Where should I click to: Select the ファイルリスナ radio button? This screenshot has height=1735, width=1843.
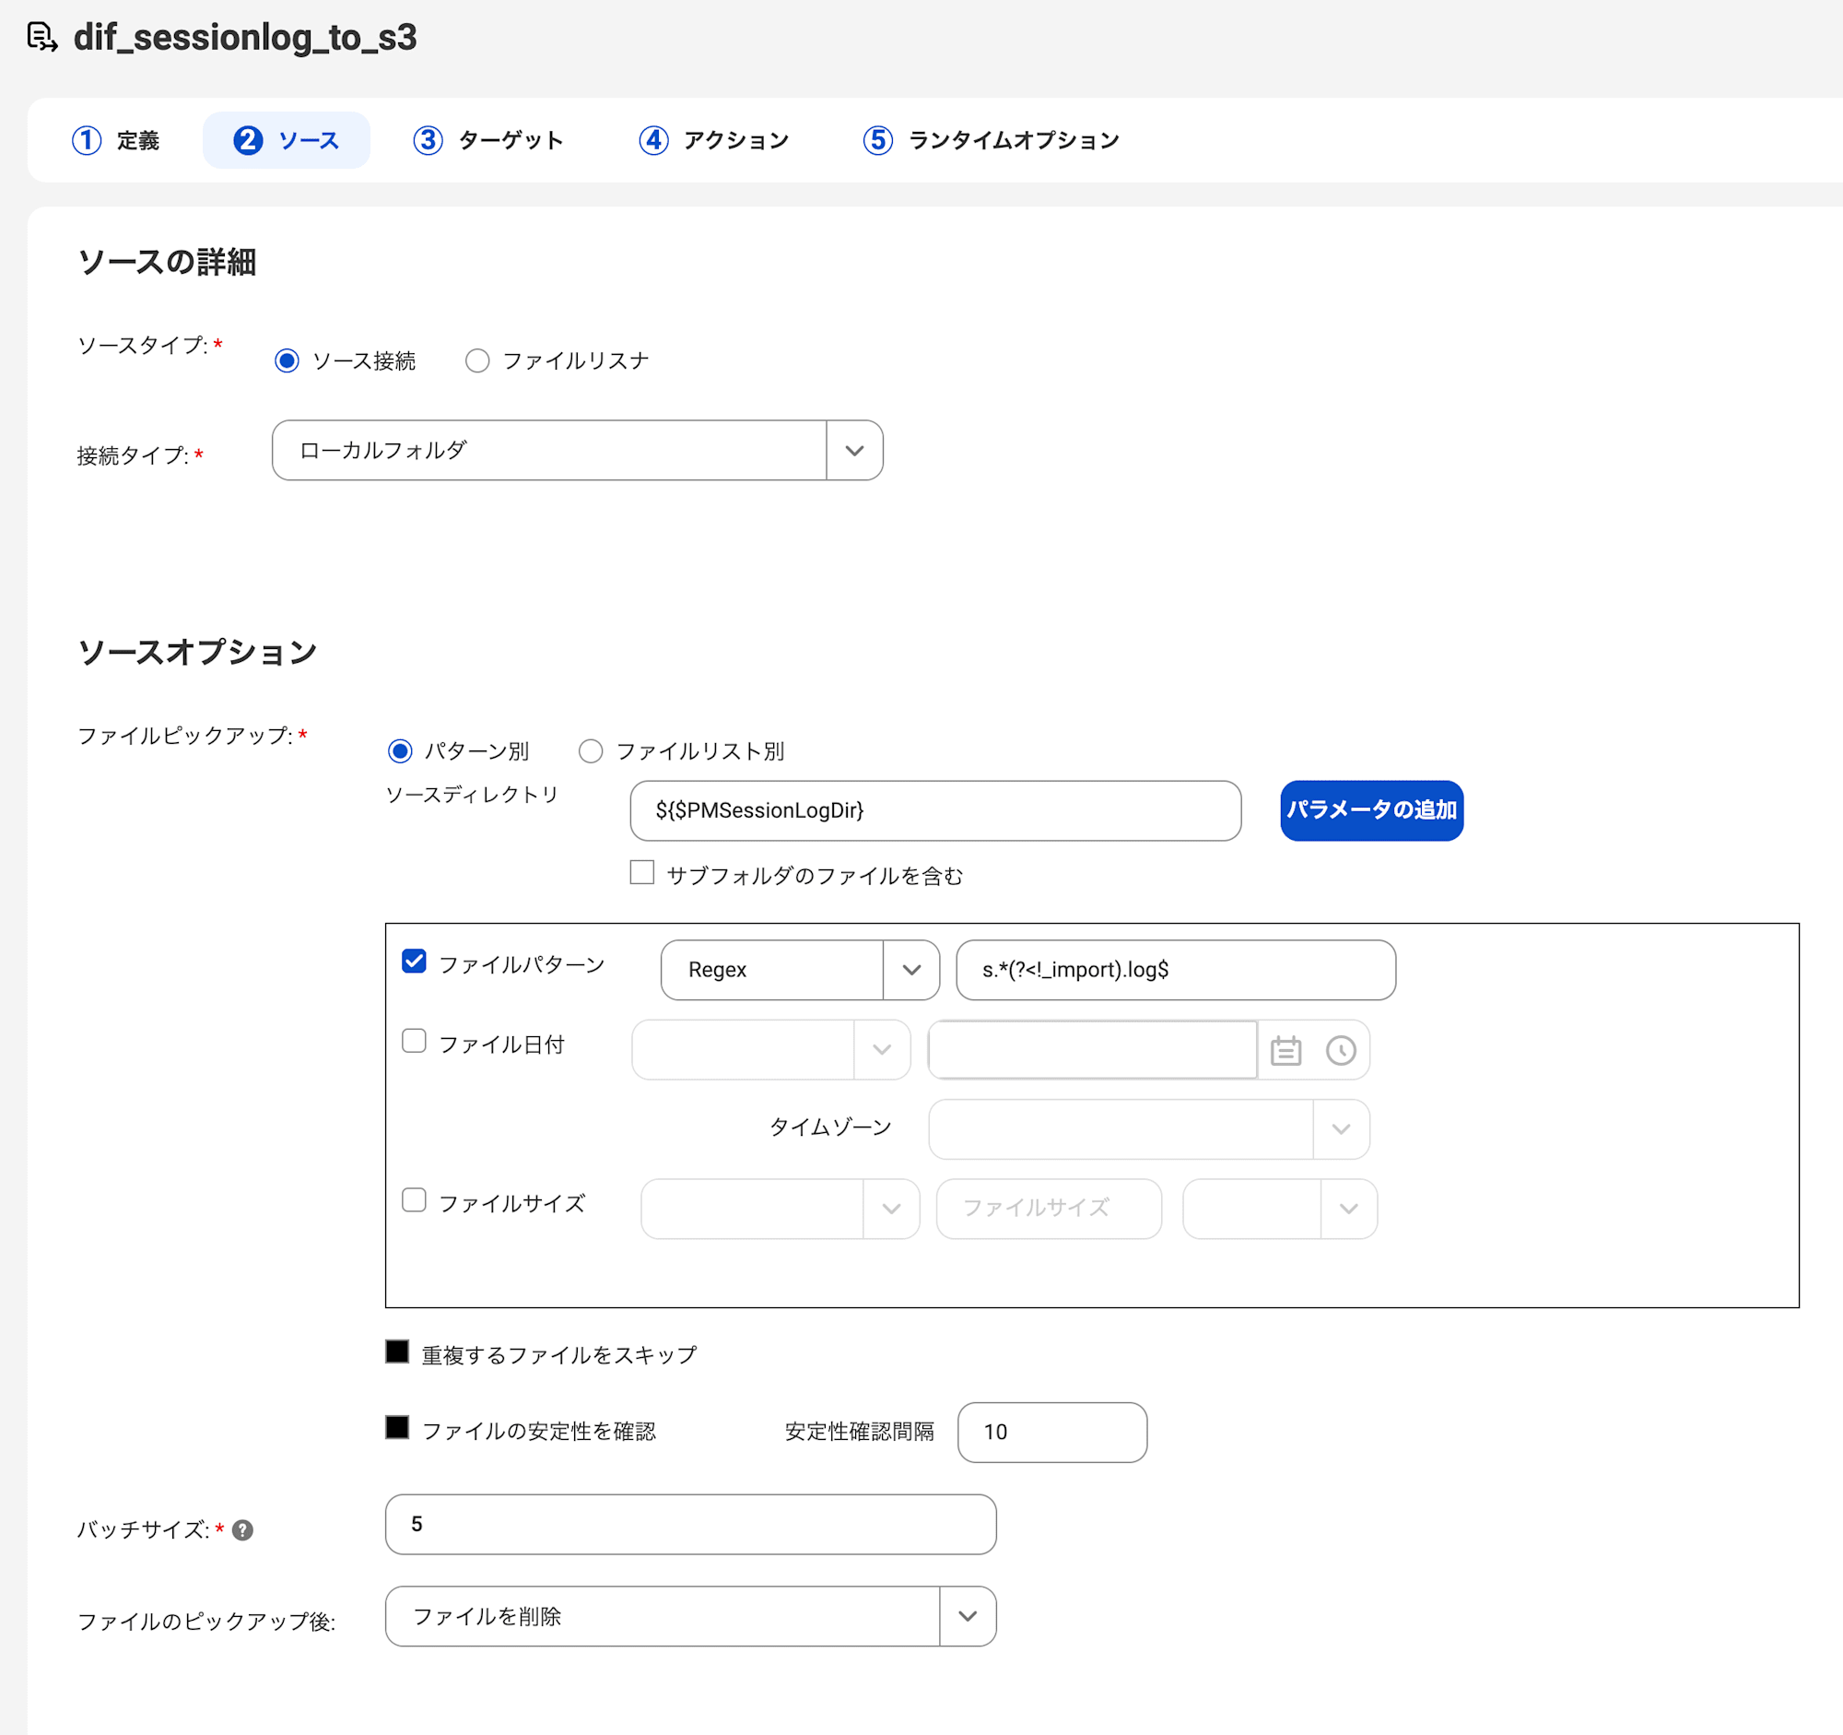click(x=477, y=360)
